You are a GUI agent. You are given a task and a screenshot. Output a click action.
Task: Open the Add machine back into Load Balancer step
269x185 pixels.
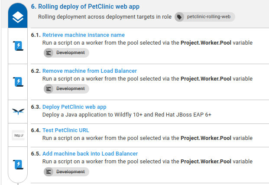pos(90,154)
